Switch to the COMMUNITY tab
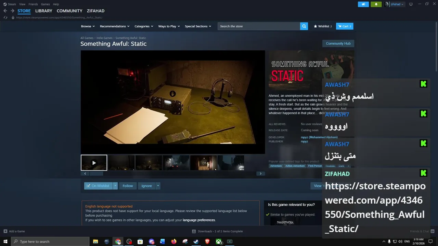 (x=69, y=11)
